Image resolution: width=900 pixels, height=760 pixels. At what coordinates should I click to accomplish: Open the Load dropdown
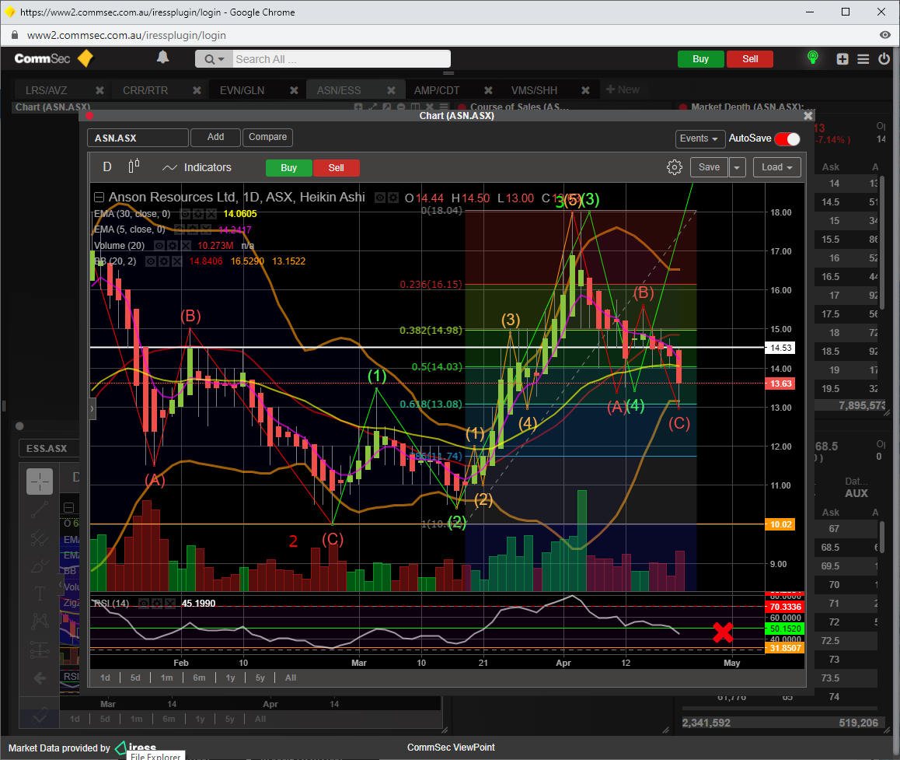click(776, 167)
